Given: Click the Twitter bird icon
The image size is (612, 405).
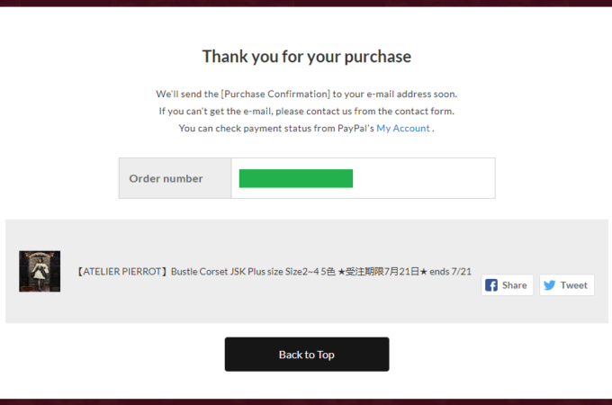Looking at the screenshot, I should (549, 285).
